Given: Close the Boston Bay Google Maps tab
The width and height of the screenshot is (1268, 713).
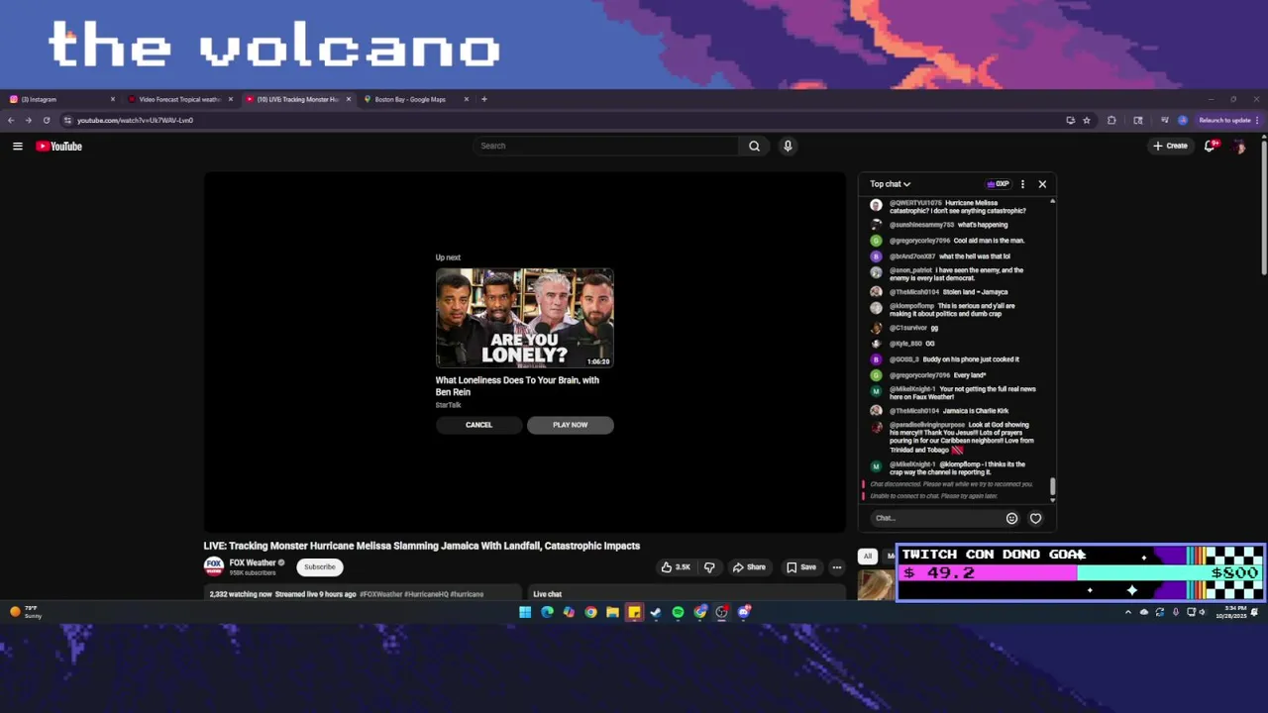Looking at the screenshot, I should click(466, 99).
